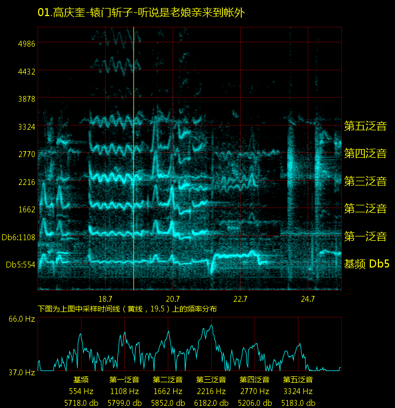Select 第五泛音 label right of spectrogram

pyautogui.click(x=365, y=127)
